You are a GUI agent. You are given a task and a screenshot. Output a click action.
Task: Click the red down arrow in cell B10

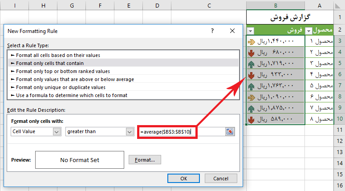[251, 120]
